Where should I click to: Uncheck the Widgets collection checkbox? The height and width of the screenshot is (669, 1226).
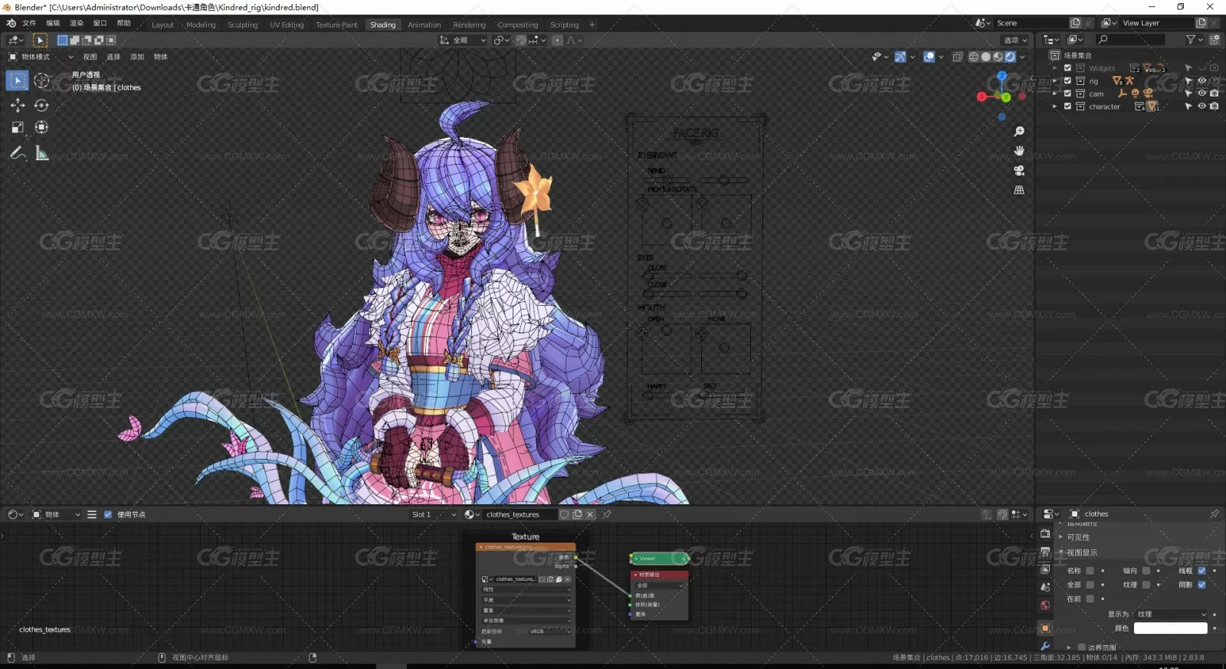(x=1067, y=68)
